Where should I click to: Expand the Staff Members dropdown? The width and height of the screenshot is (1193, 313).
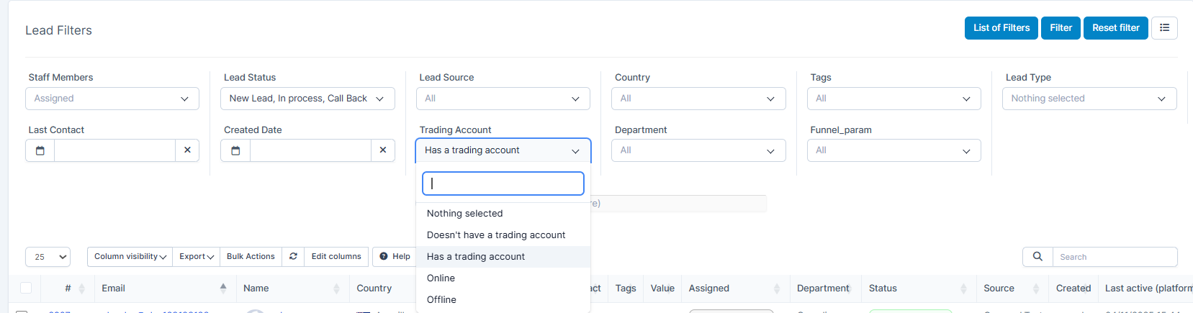pos(112,99)
